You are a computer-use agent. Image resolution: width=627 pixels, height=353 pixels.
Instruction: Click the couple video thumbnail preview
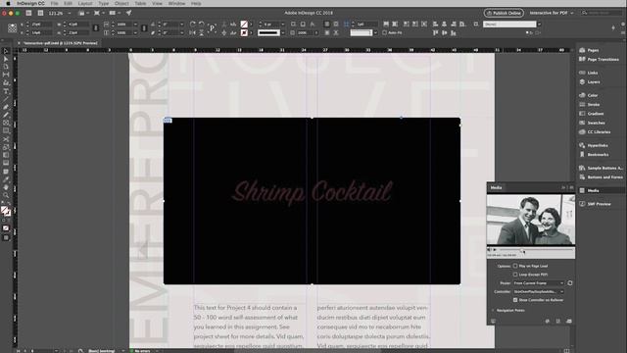(x=531, y=220)
